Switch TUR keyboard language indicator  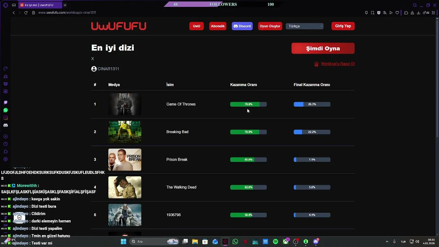[403, 242]
